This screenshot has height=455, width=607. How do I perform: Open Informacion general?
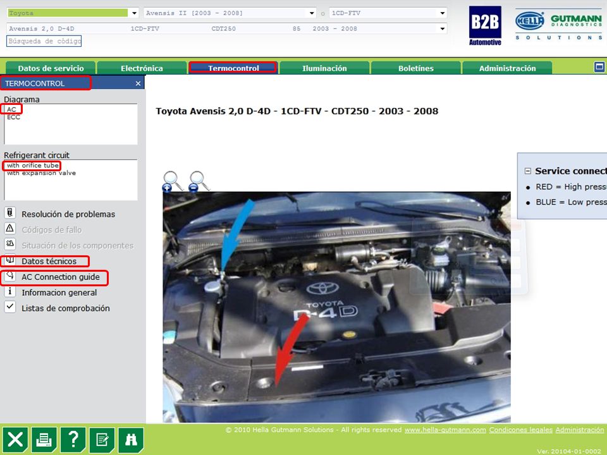59,293
